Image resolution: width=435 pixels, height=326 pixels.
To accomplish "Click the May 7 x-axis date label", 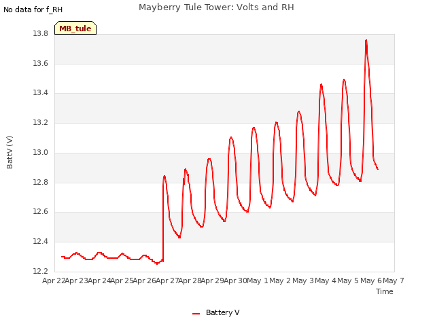I will [394, 280].
